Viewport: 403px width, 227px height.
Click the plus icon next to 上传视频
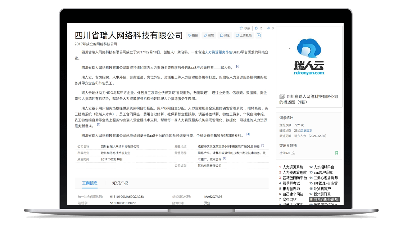(x=258, y=35)
